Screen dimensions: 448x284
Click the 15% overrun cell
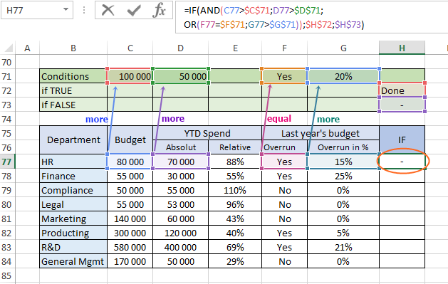pos(343,162)
